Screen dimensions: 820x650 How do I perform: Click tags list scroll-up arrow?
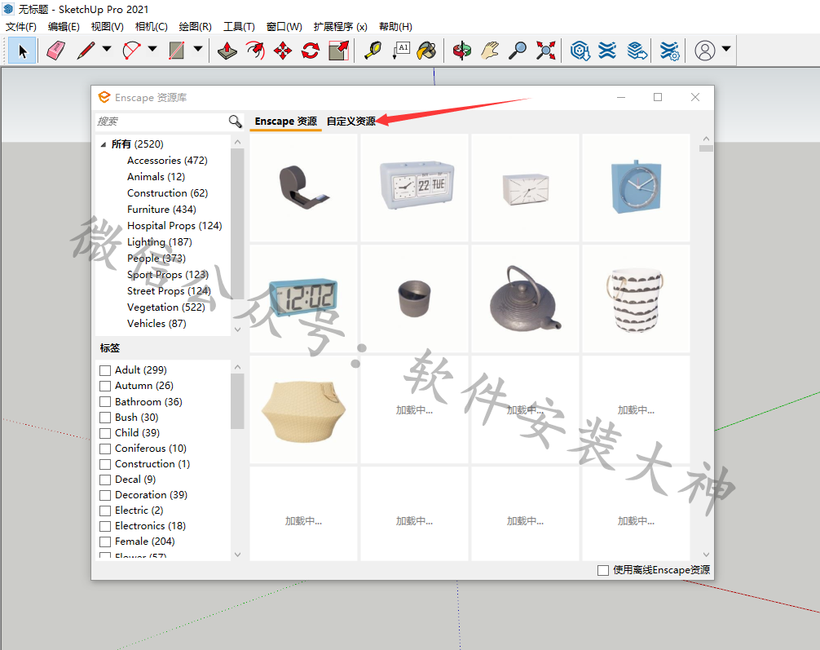[x=237, y=367]
